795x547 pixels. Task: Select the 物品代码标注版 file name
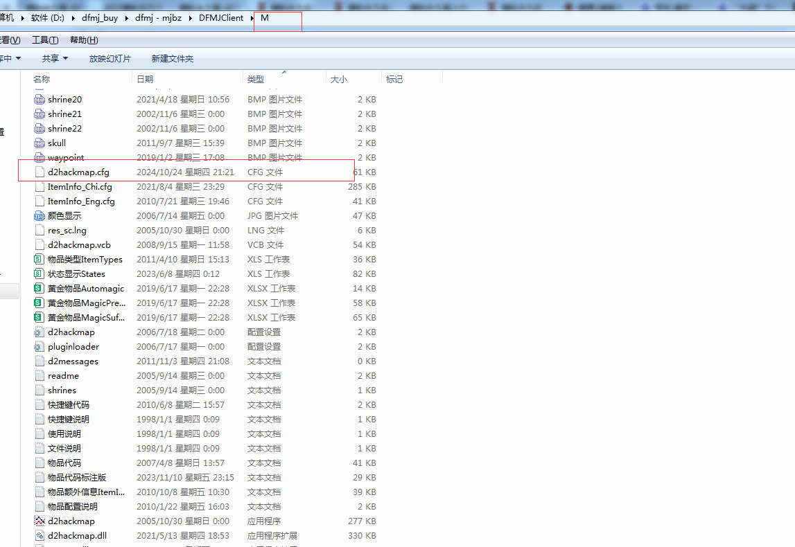(77, 478)
